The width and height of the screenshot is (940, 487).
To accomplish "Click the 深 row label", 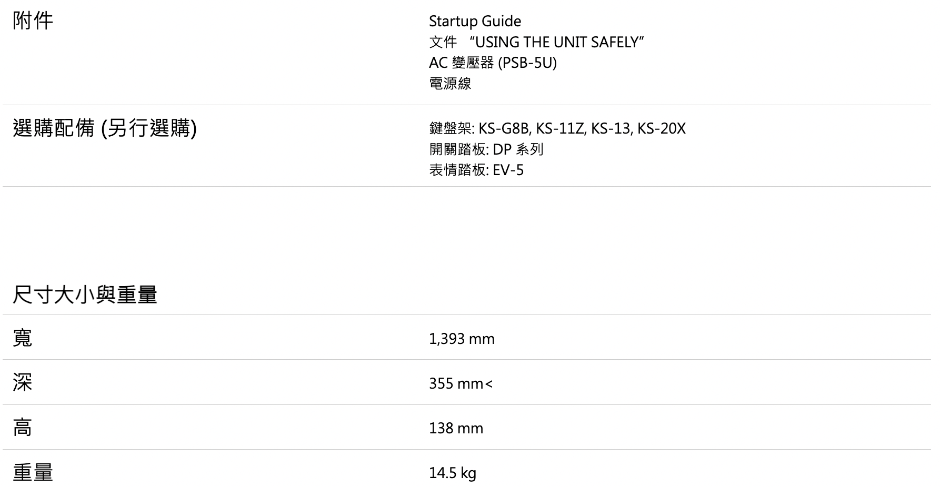I will click(23, 382).
